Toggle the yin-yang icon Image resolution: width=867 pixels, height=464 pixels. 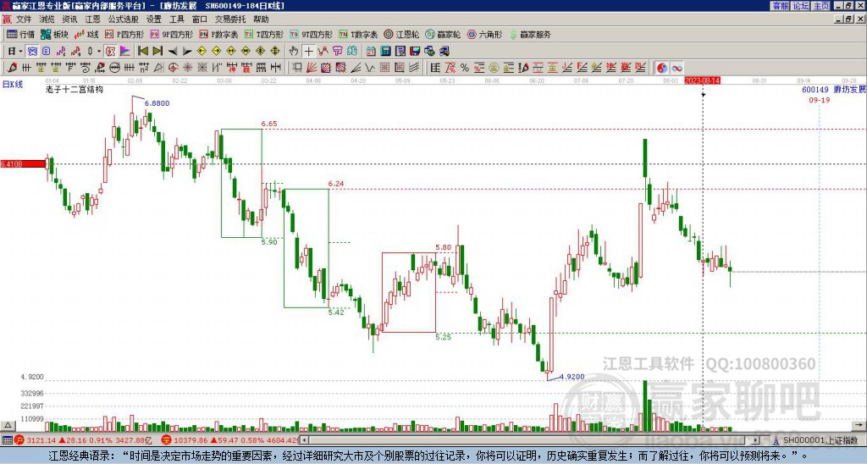(x=661, y=68)
